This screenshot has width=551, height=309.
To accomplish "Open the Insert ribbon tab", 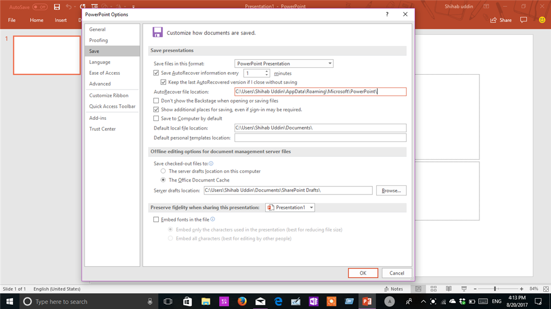I will coord(61,20).
